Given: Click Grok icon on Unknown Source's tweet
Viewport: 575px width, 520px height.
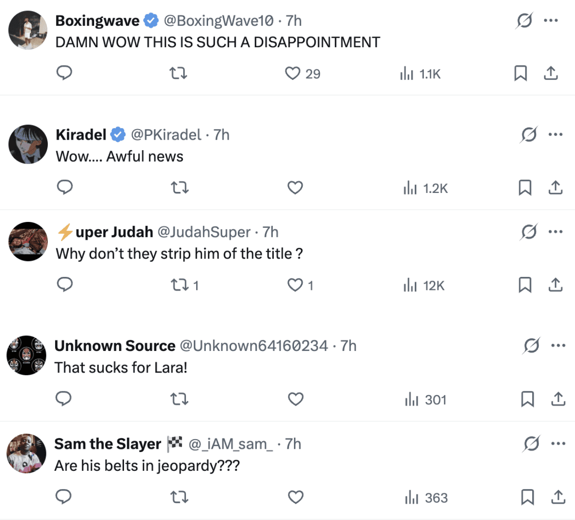Looking at the screenshot, I should (531, 345).
